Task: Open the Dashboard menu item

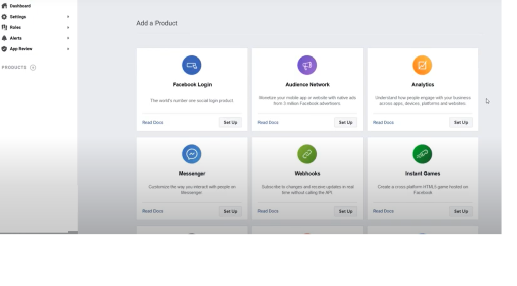Action: click(20, 6)
